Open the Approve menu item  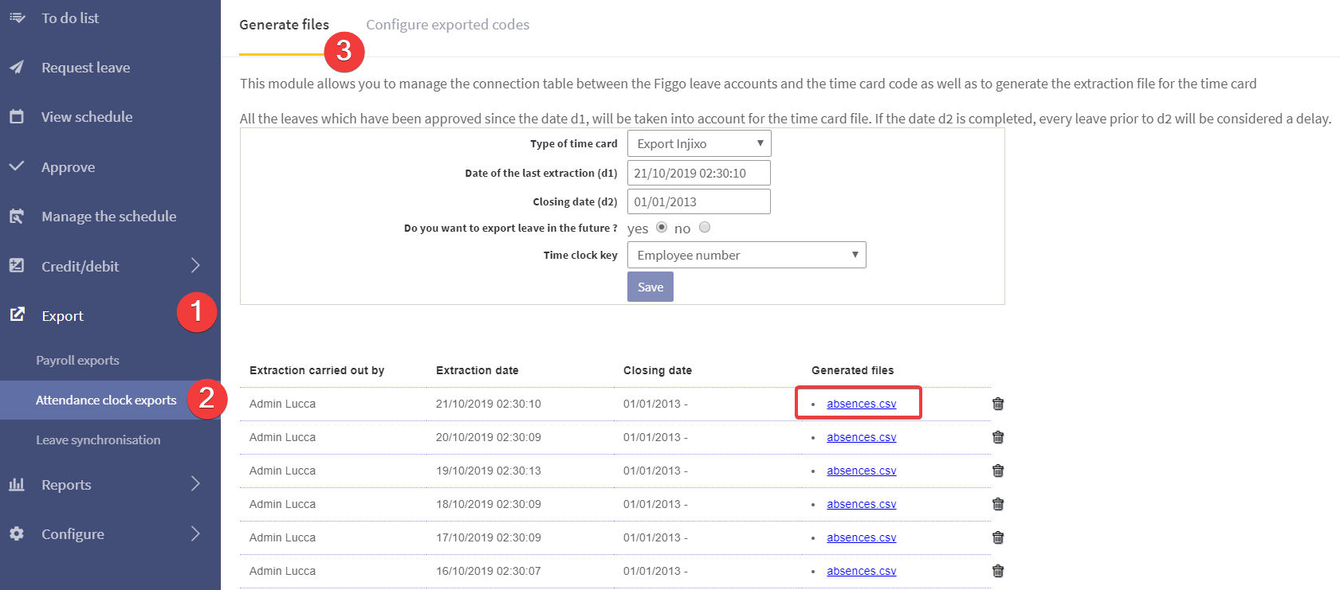pyautogui.click(x=68, y=167)
